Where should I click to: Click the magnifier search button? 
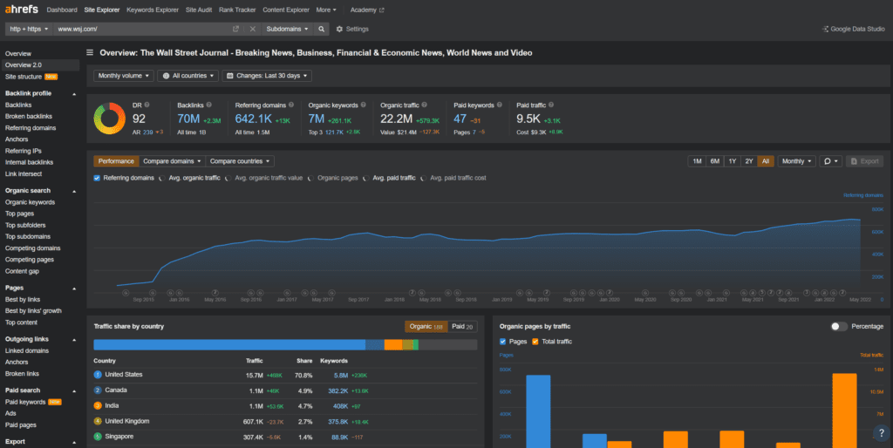321,29
